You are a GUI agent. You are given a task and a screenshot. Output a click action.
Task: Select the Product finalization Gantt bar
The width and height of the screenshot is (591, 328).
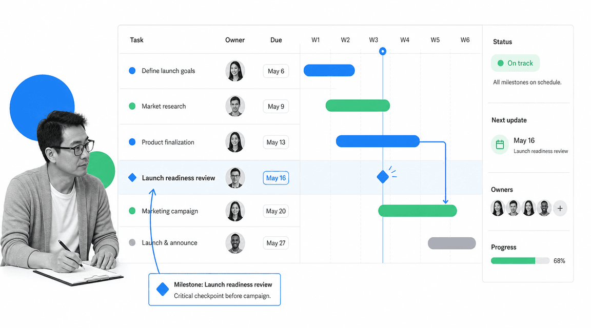(x=378, y=141)
